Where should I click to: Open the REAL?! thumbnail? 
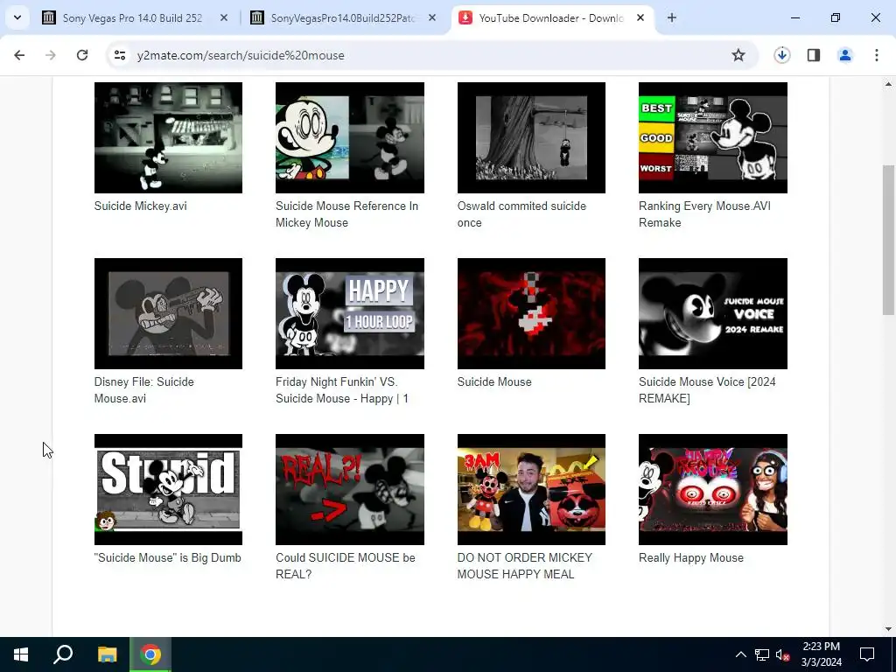coord(350,490)
